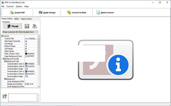Image resolution: width=171 pixels, height=106 pixels.
Task: Open the Help menu
Action: 27,7
